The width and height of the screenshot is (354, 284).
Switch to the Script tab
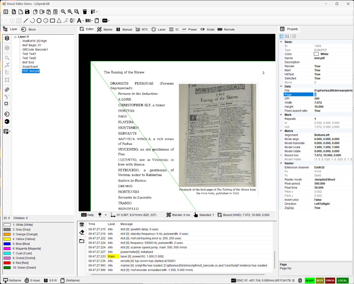click(207, 29)
